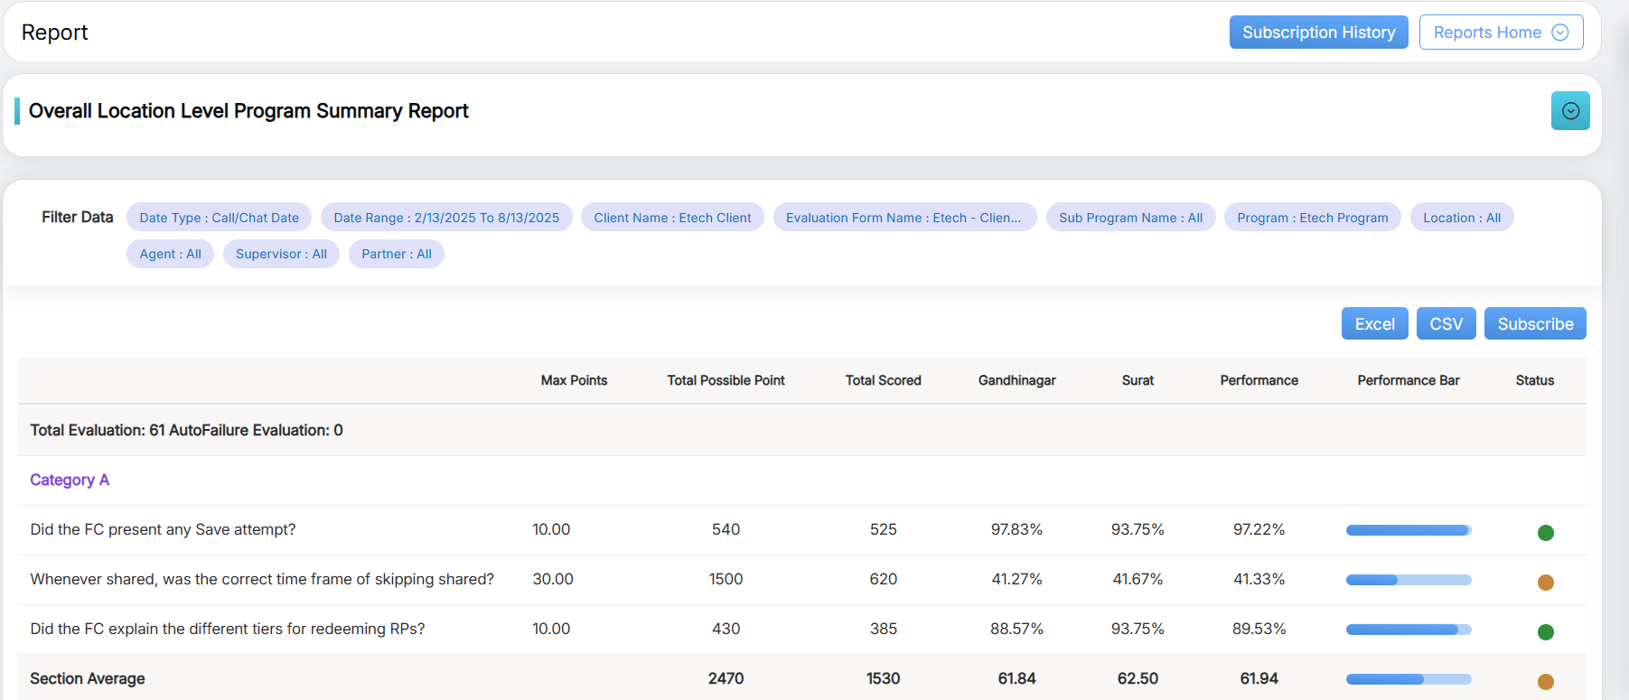Click the Location: All filter chip
This screenshot has width=1629, height=700.
1461,218
